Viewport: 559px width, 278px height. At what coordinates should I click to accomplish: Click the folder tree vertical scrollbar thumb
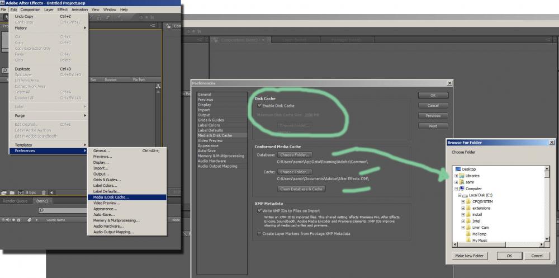(547, 175)
